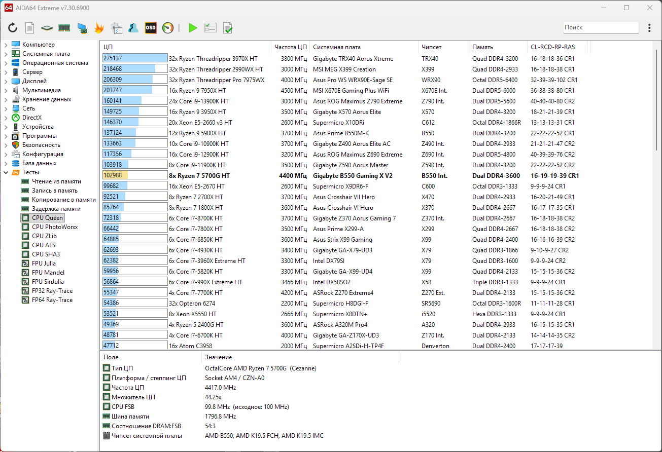The width and height of the screenshot is (662, 452).
Task: Select Программы in the sidebar
Action: click(40, 136)
